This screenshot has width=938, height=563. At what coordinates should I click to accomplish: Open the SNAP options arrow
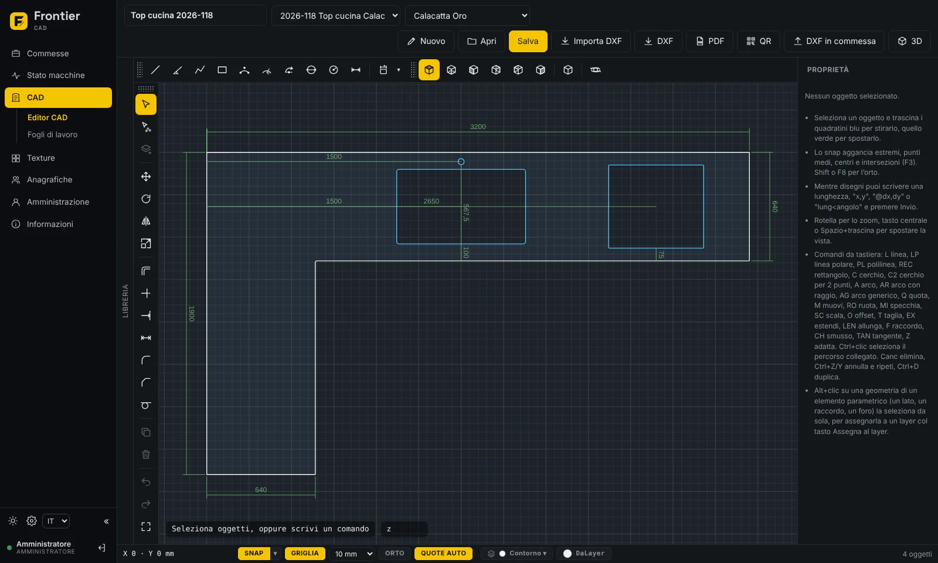click(x=275, y=554)
